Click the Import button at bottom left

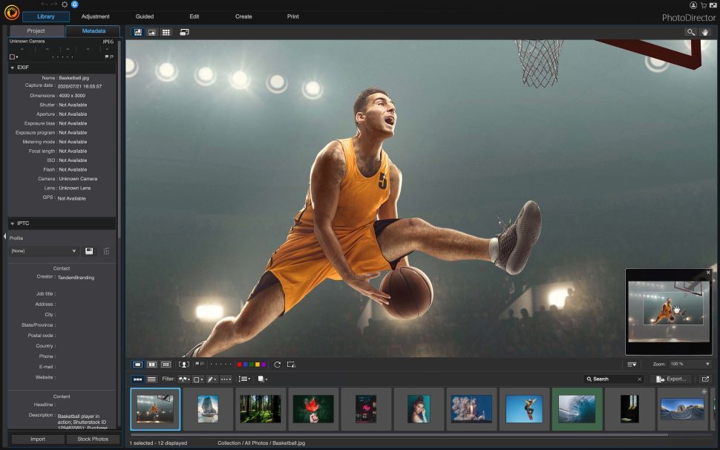(x=39, y=439)
